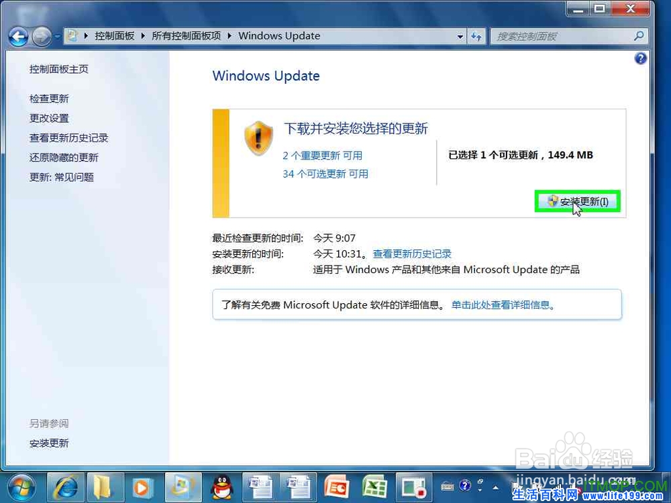Image resolution: width=671 pixels, height=503 pixels.
Task: Open the 34 optional updates available link
Action: (325, 174)
